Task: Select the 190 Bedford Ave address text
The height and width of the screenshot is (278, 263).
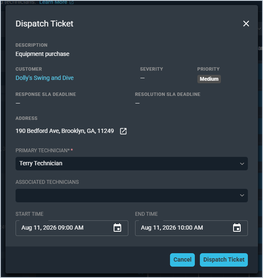Action: click(x=65, y=131)
